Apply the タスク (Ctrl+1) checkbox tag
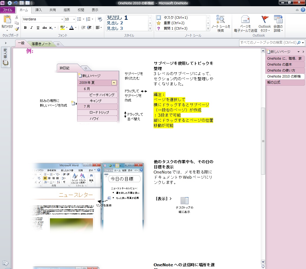Screen dimensions: 306x269 [172, 18]
